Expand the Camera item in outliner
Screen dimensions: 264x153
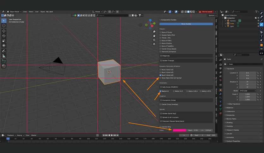225,21
